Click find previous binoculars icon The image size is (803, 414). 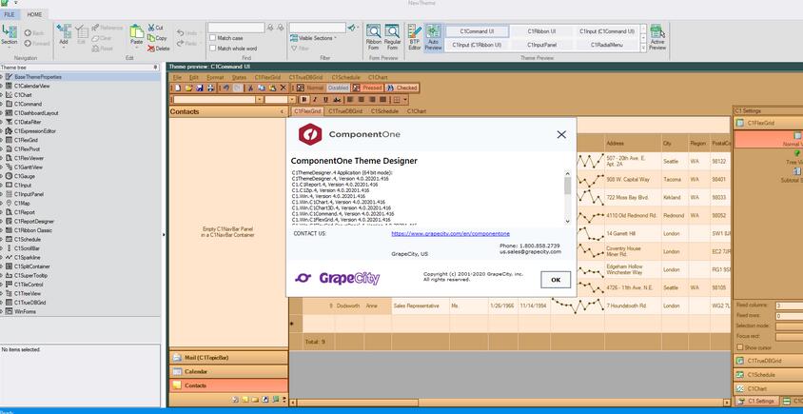pos(270,28)
